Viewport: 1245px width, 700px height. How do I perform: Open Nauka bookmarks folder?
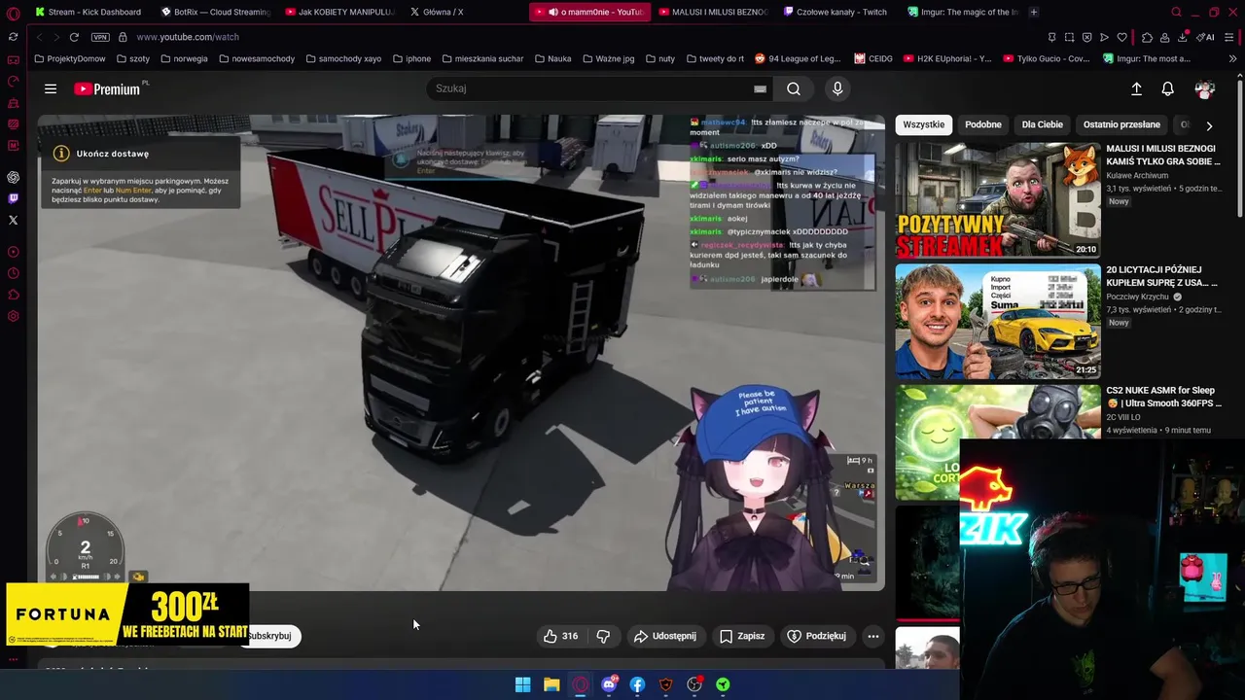tap(552, 58)
